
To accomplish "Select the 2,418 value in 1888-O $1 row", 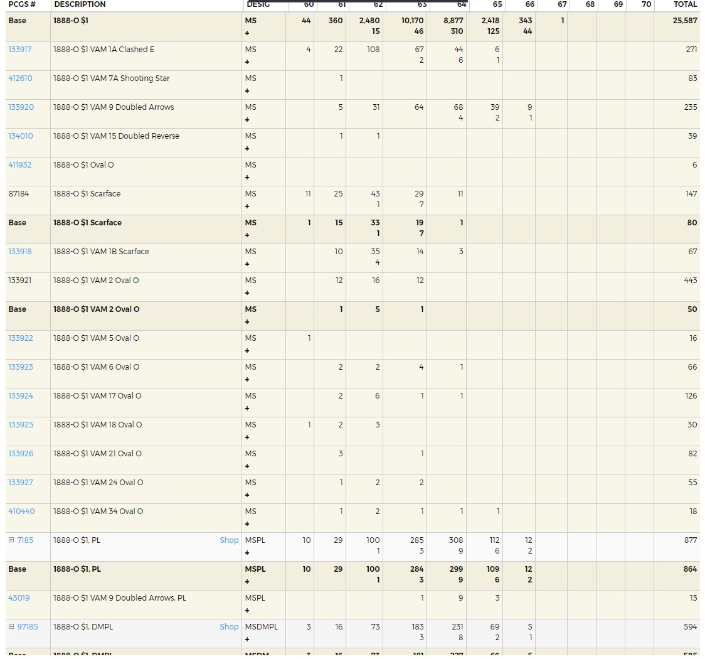I will [490, 21].
